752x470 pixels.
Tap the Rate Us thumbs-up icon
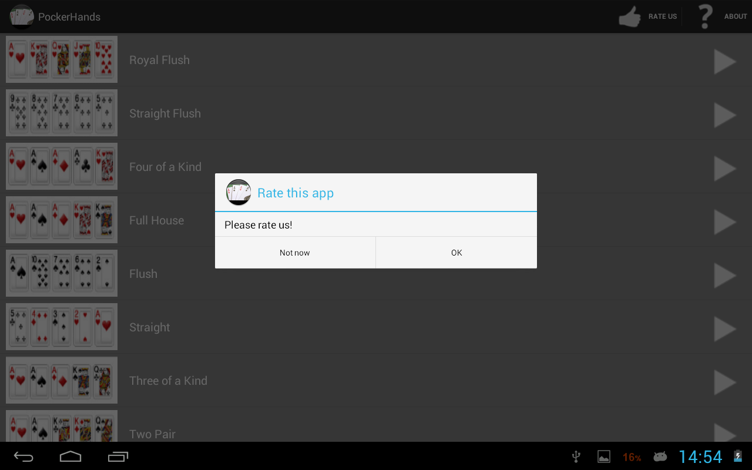630,16
